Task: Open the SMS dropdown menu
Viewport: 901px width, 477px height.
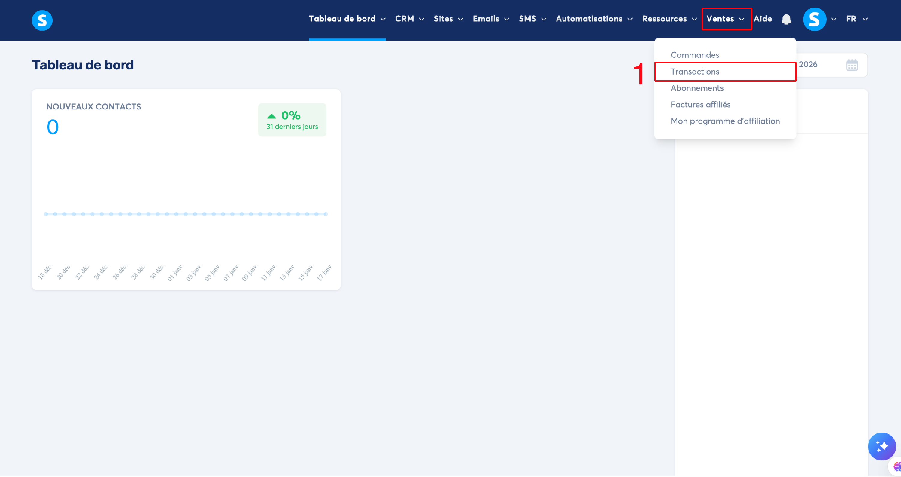Action: pos(532,19)
